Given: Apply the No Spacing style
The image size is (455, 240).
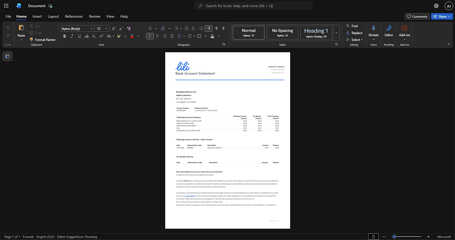Looking at the screenshot, I should (x=282, y=33).
